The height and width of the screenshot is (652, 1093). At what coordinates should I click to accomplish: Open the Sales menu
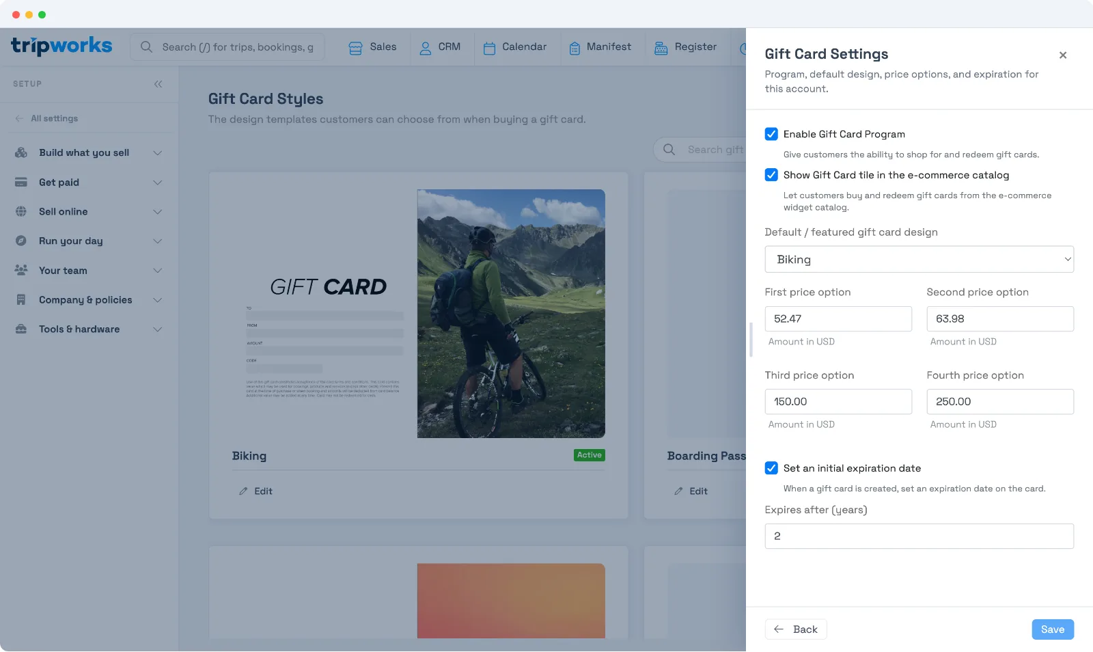pos(373,47)
